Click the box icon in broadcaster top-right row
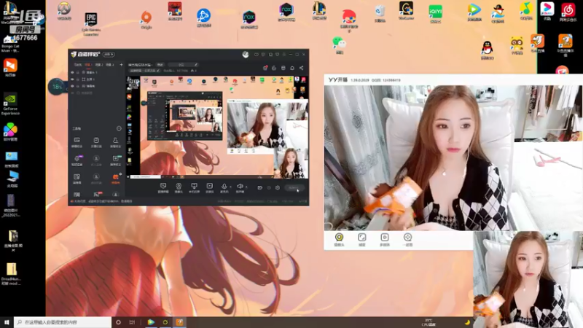 (x=283, y=68)
